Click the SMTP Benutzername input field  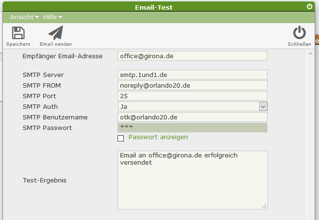point(192,117)
